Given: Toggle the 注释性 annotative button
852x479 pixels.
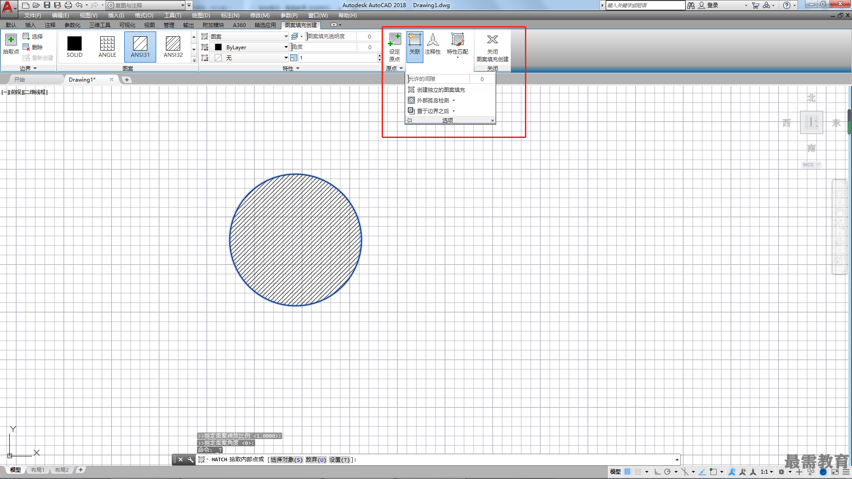Looking at the screenshot, I should [433, 44].
